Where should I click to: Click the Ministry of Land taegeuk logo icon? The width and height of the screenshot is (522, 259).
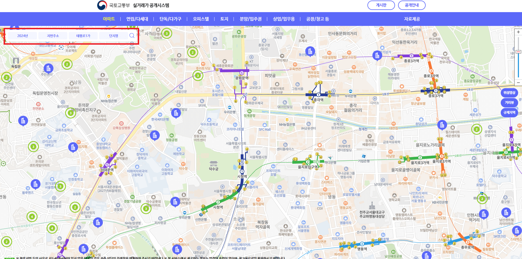pyautogui.click(x=102, y=5)
